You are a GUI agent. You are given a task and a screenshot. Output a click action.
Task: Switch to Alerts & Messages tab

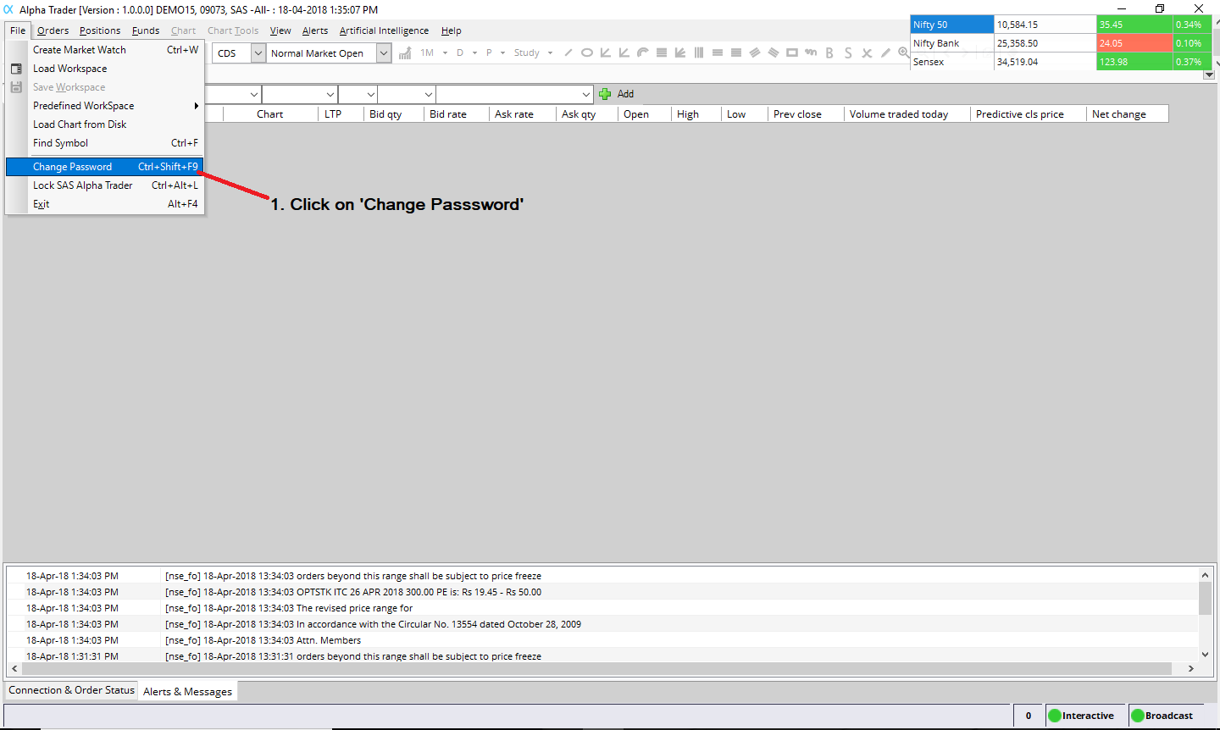tap(187, 692)
